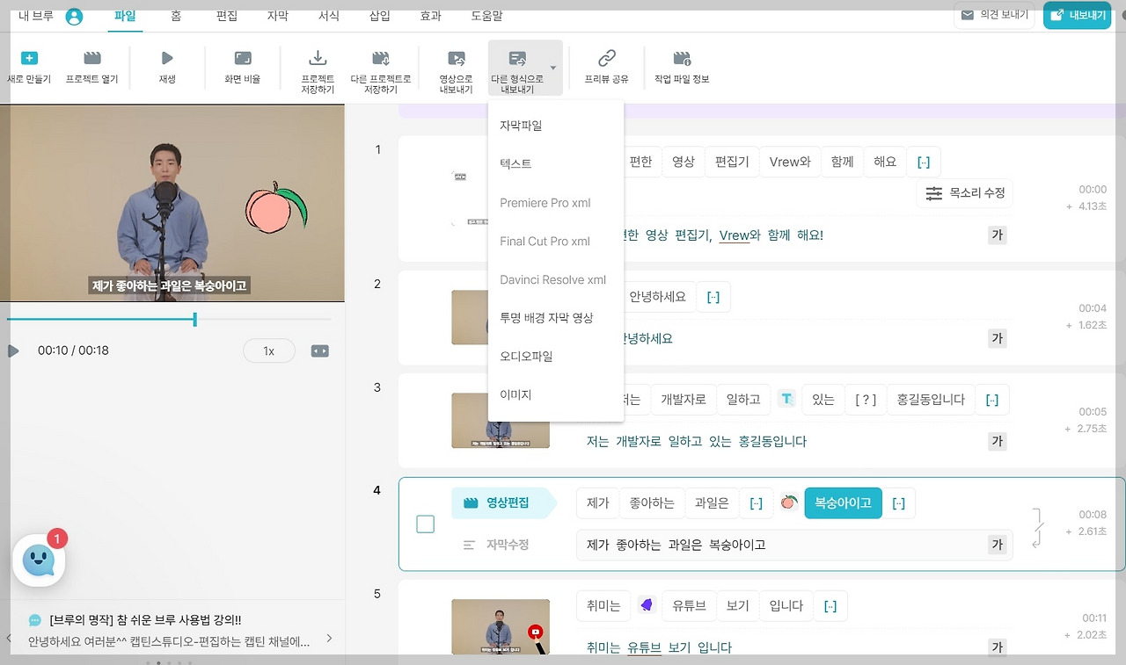Select Premiere Pro xml export option
The height and width of the screenshot is (665, 1126).
click(556, 203)
